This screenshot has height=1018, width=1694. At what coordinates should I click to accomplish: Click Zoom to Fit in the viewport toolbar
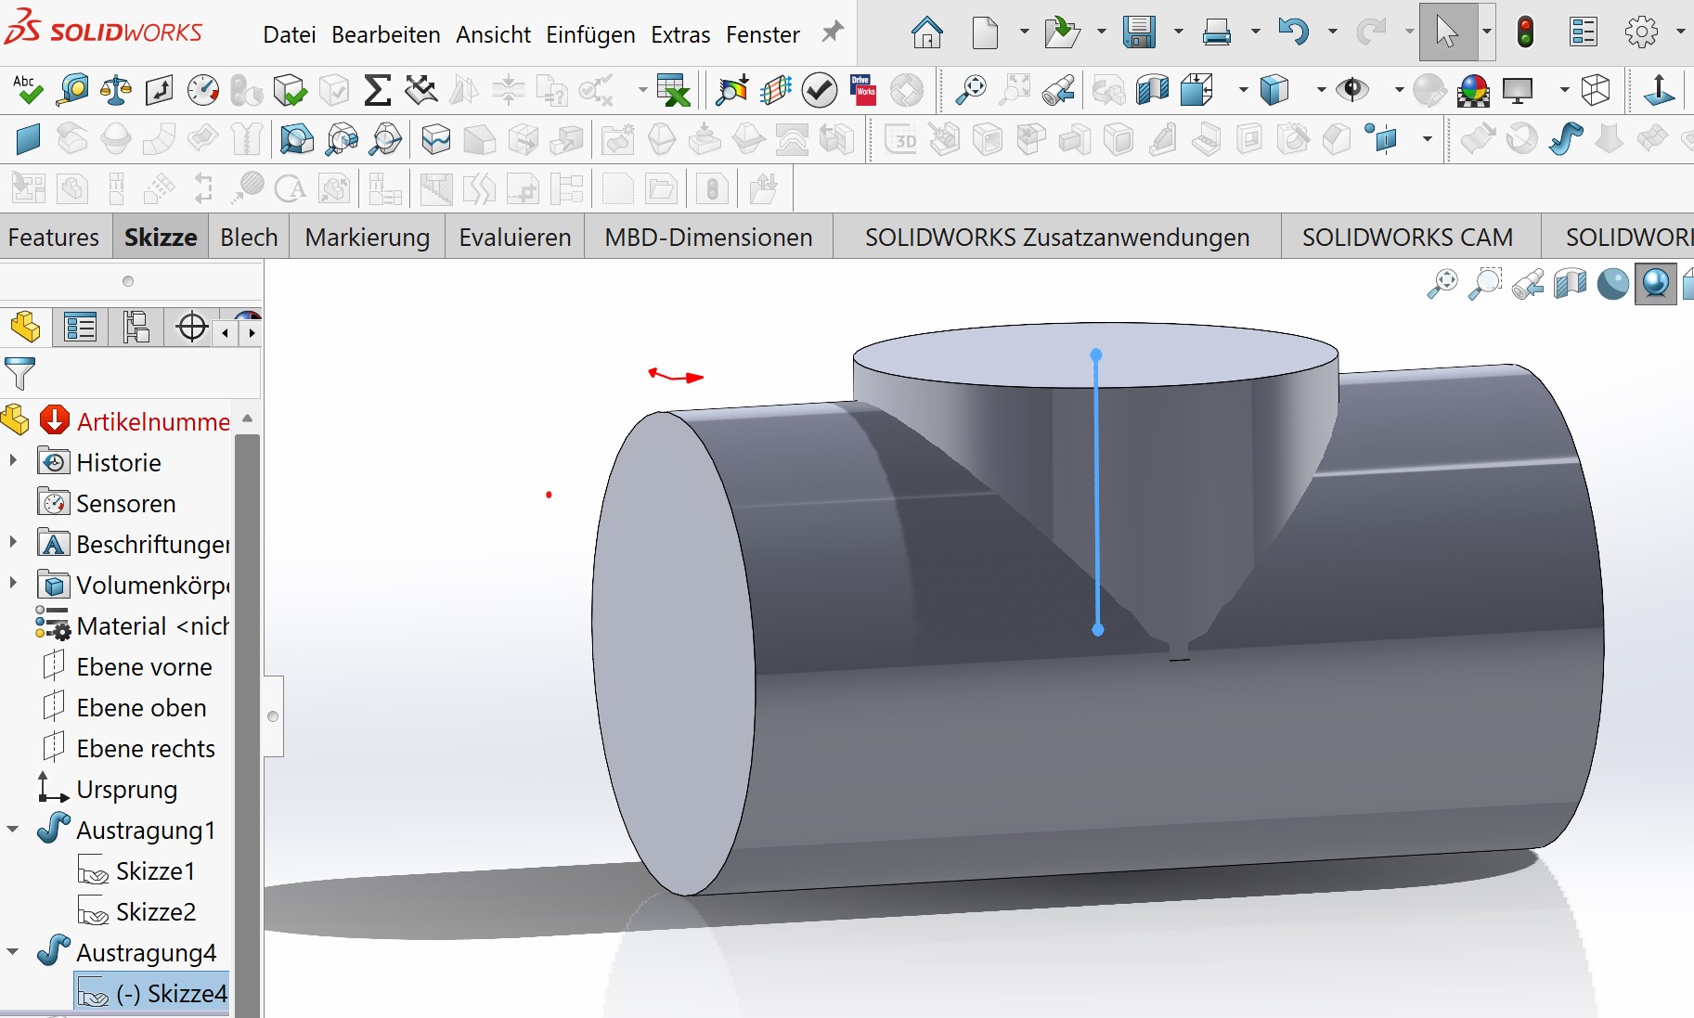tap(1442, 283)
